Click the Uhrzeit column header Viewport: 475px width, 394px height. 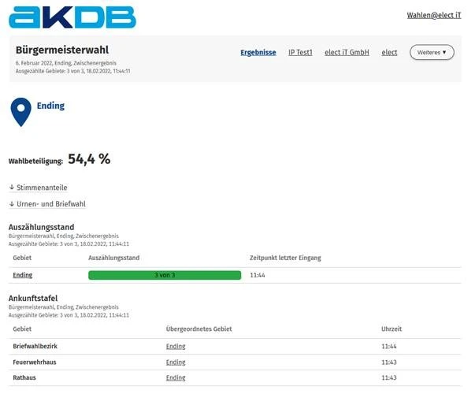[x=392, y=329]
